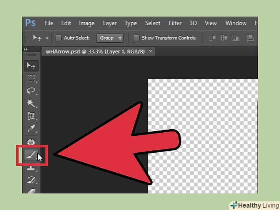Open the Select menu

[153, 23]
